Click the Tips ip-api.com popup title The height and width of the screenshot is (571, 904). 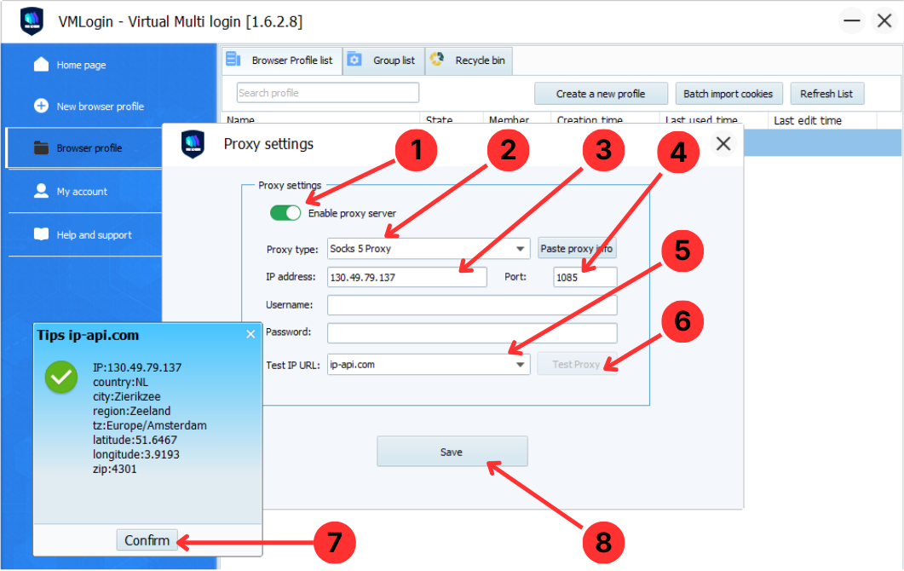coord(88,335)
